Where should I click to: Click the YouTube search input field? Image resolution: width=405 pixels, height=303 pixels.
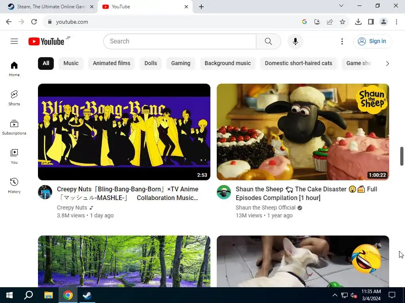[180, 41]
